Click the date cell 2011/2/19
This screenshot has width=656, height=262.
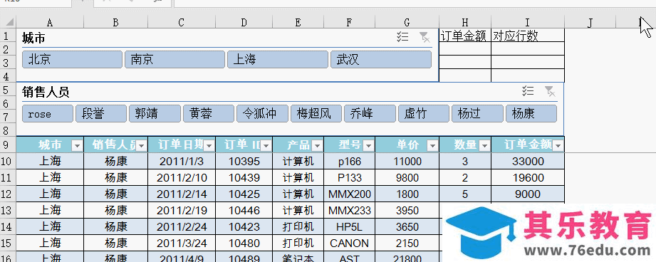(x=182, y=210)
